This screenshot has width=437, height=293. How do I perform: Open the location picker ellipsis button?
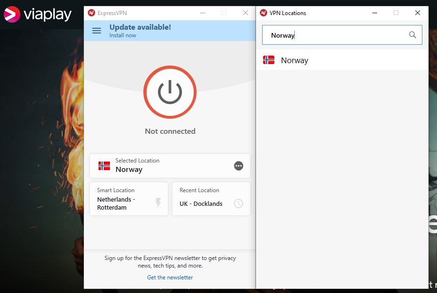pos(239,166)
